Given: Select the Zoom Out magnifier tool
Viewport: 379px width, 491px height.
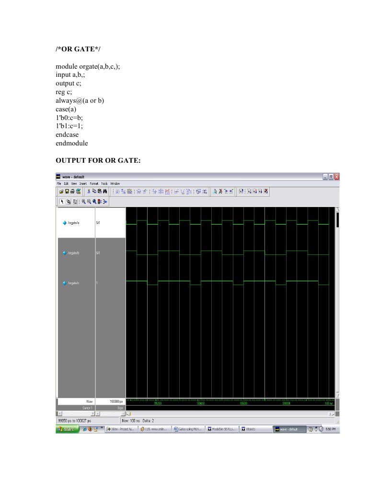Looking at the screenshot, I should tap(89, 202).
